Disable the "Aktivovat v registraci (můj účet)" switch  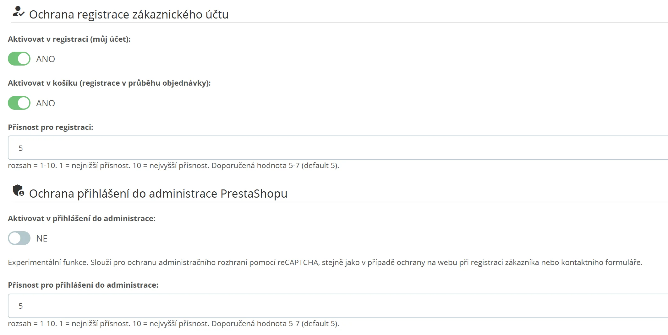tap(19, 59)
